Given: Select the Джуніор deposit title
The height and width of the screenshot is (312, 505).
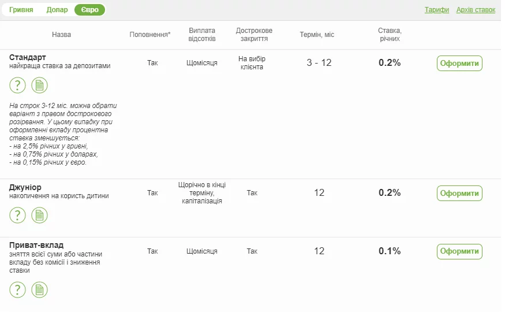Looking at the screenshot, I should point(25,188).
